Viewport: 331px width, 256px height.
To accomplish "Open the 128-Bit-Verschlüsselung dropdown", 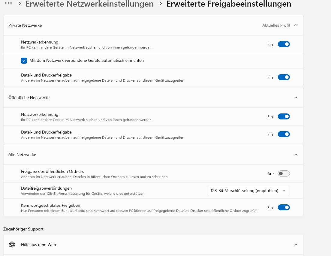I will (x=248, y=191).
